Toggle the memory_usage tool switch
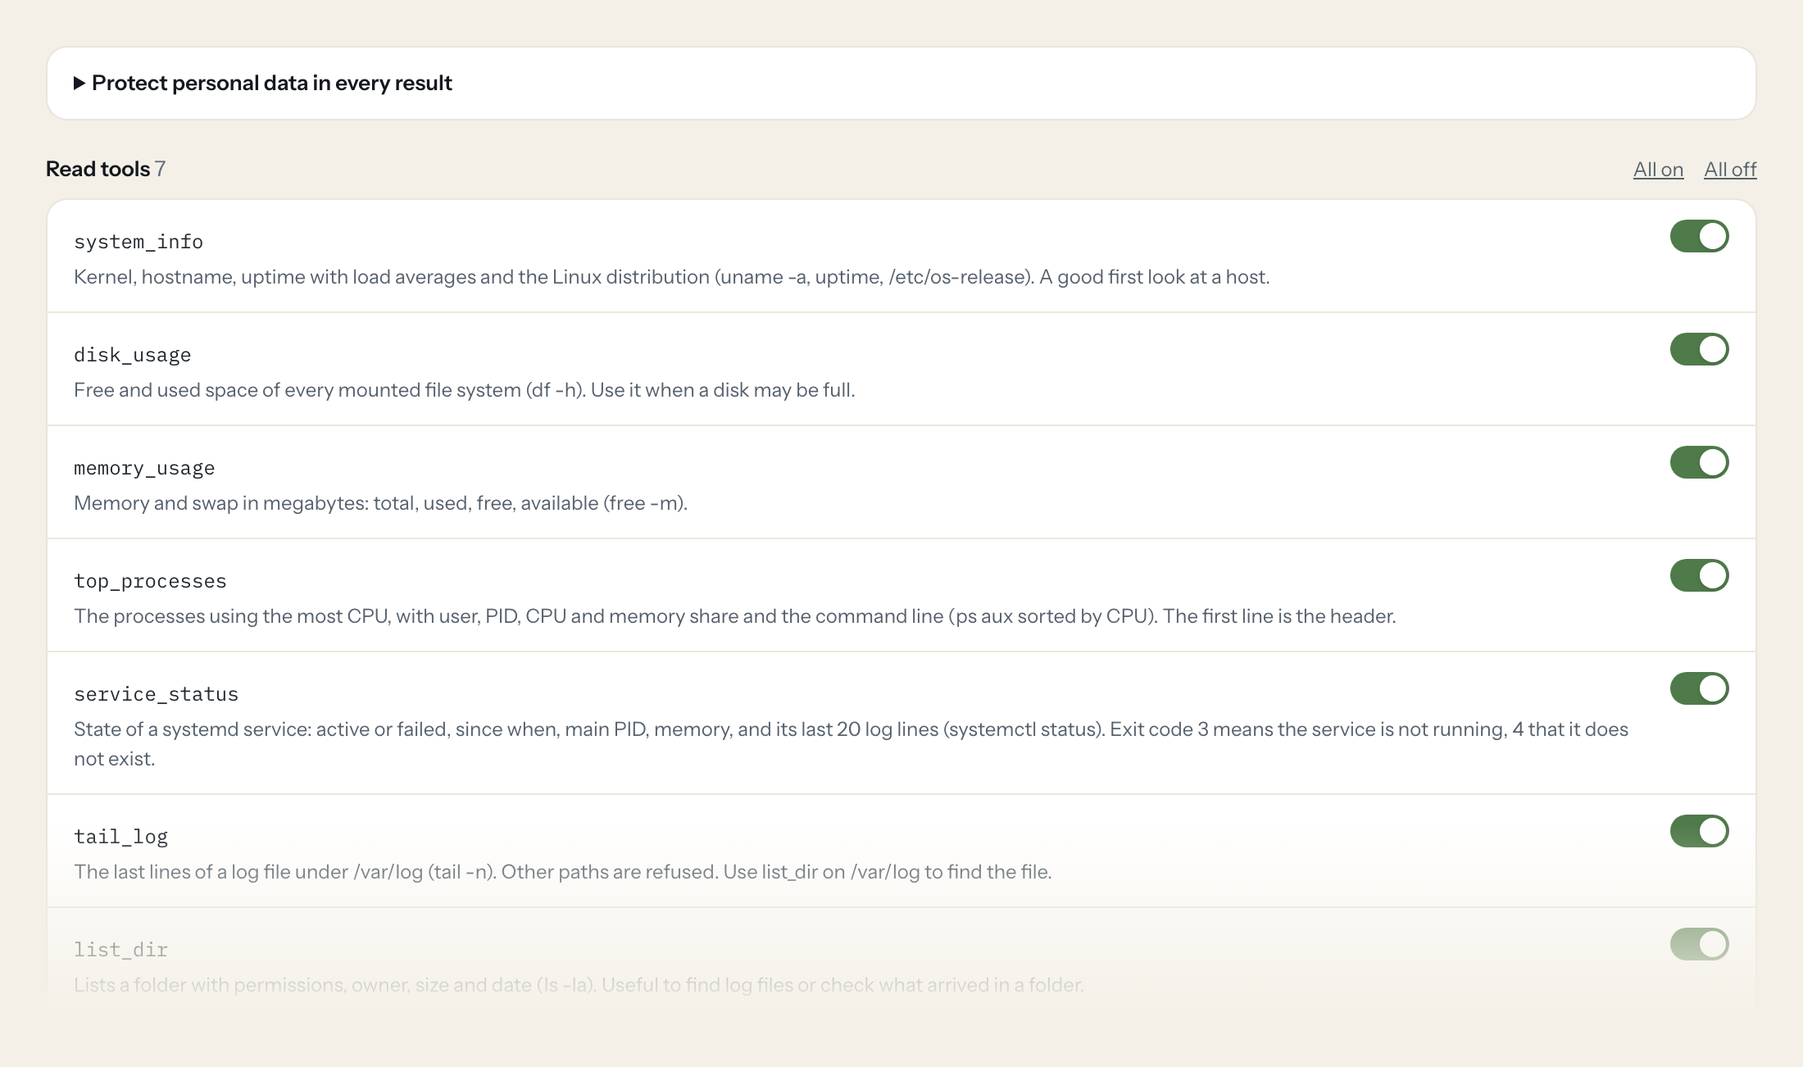The image size is (1803, 1067). (1700, 462)
